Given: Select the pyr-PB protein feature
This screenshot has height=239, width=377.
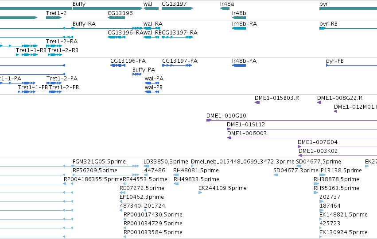Looking at the screenshot, I should [x=351, y=65].
